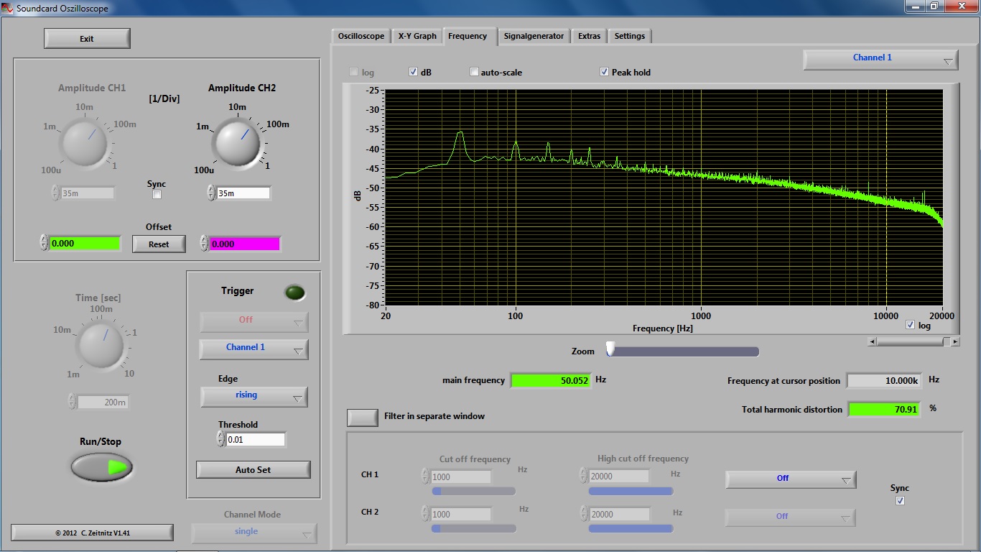Open the Channel 1 spectrum selector dropdown

(880, 60)
